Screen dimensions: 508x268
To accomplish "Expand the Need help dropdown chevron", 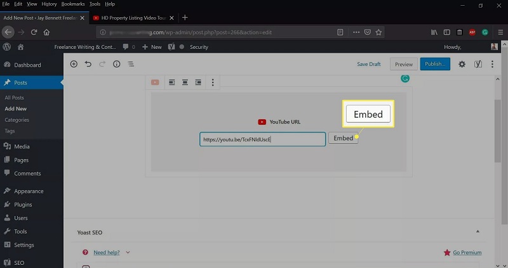I will [128, 252].
